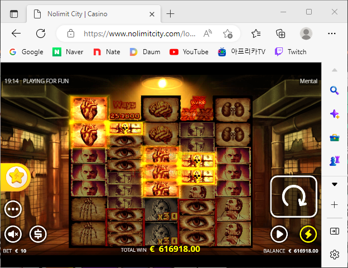
Task: Start autoplay with the play circle button
Action: (x=279, y=234)
